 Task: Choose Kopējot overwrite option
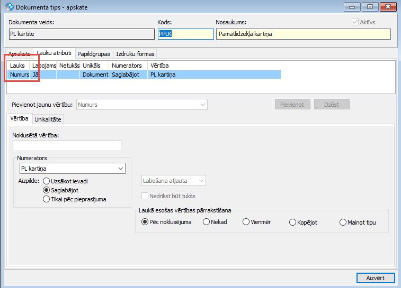point(292,222)
